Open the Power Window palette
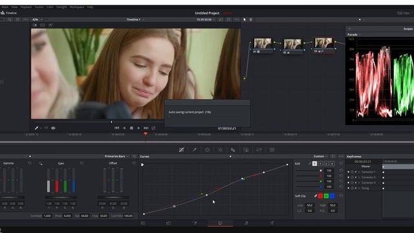Viewport: 414px width, 233px height. [207, 150]
